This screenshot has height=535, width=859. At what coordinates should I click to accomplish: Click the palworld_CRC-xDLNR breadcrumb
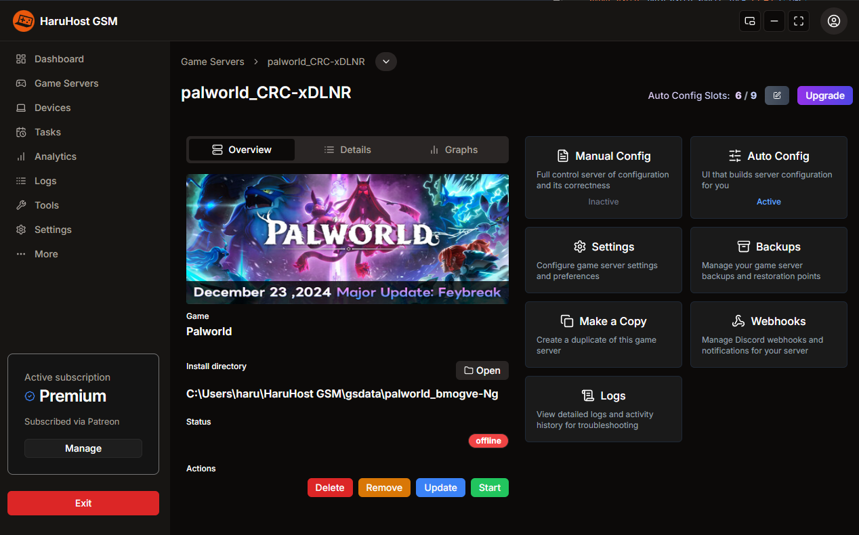(316, 62)
